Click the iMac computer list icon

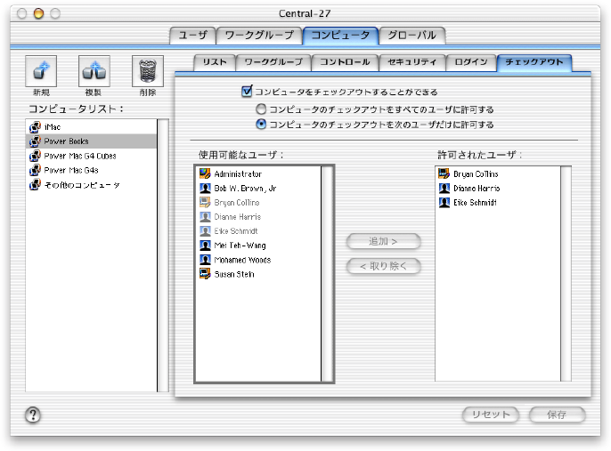point(35,127)
